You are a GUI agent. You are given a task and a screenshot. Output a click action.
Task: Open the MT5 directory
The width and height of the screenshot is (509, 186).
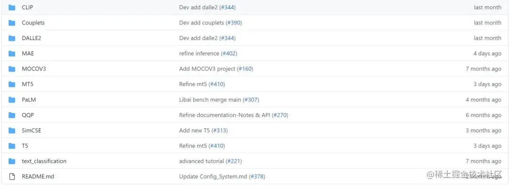point(28,84)
